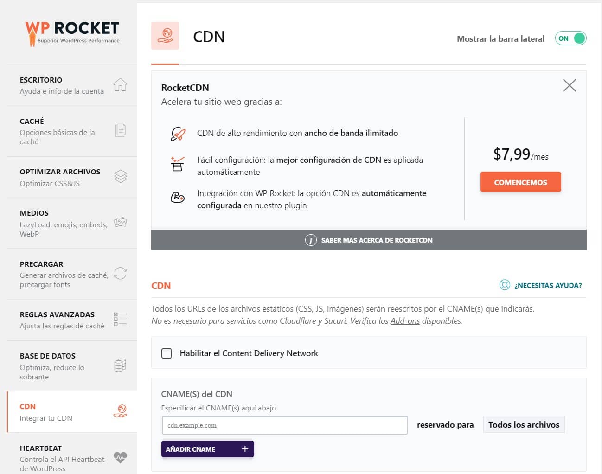The height and width of the screenshot is (474, 602).
Task: Enable Habilitar el Content Delivery Network
Action: pyautogui.click(x=167, y=353)
